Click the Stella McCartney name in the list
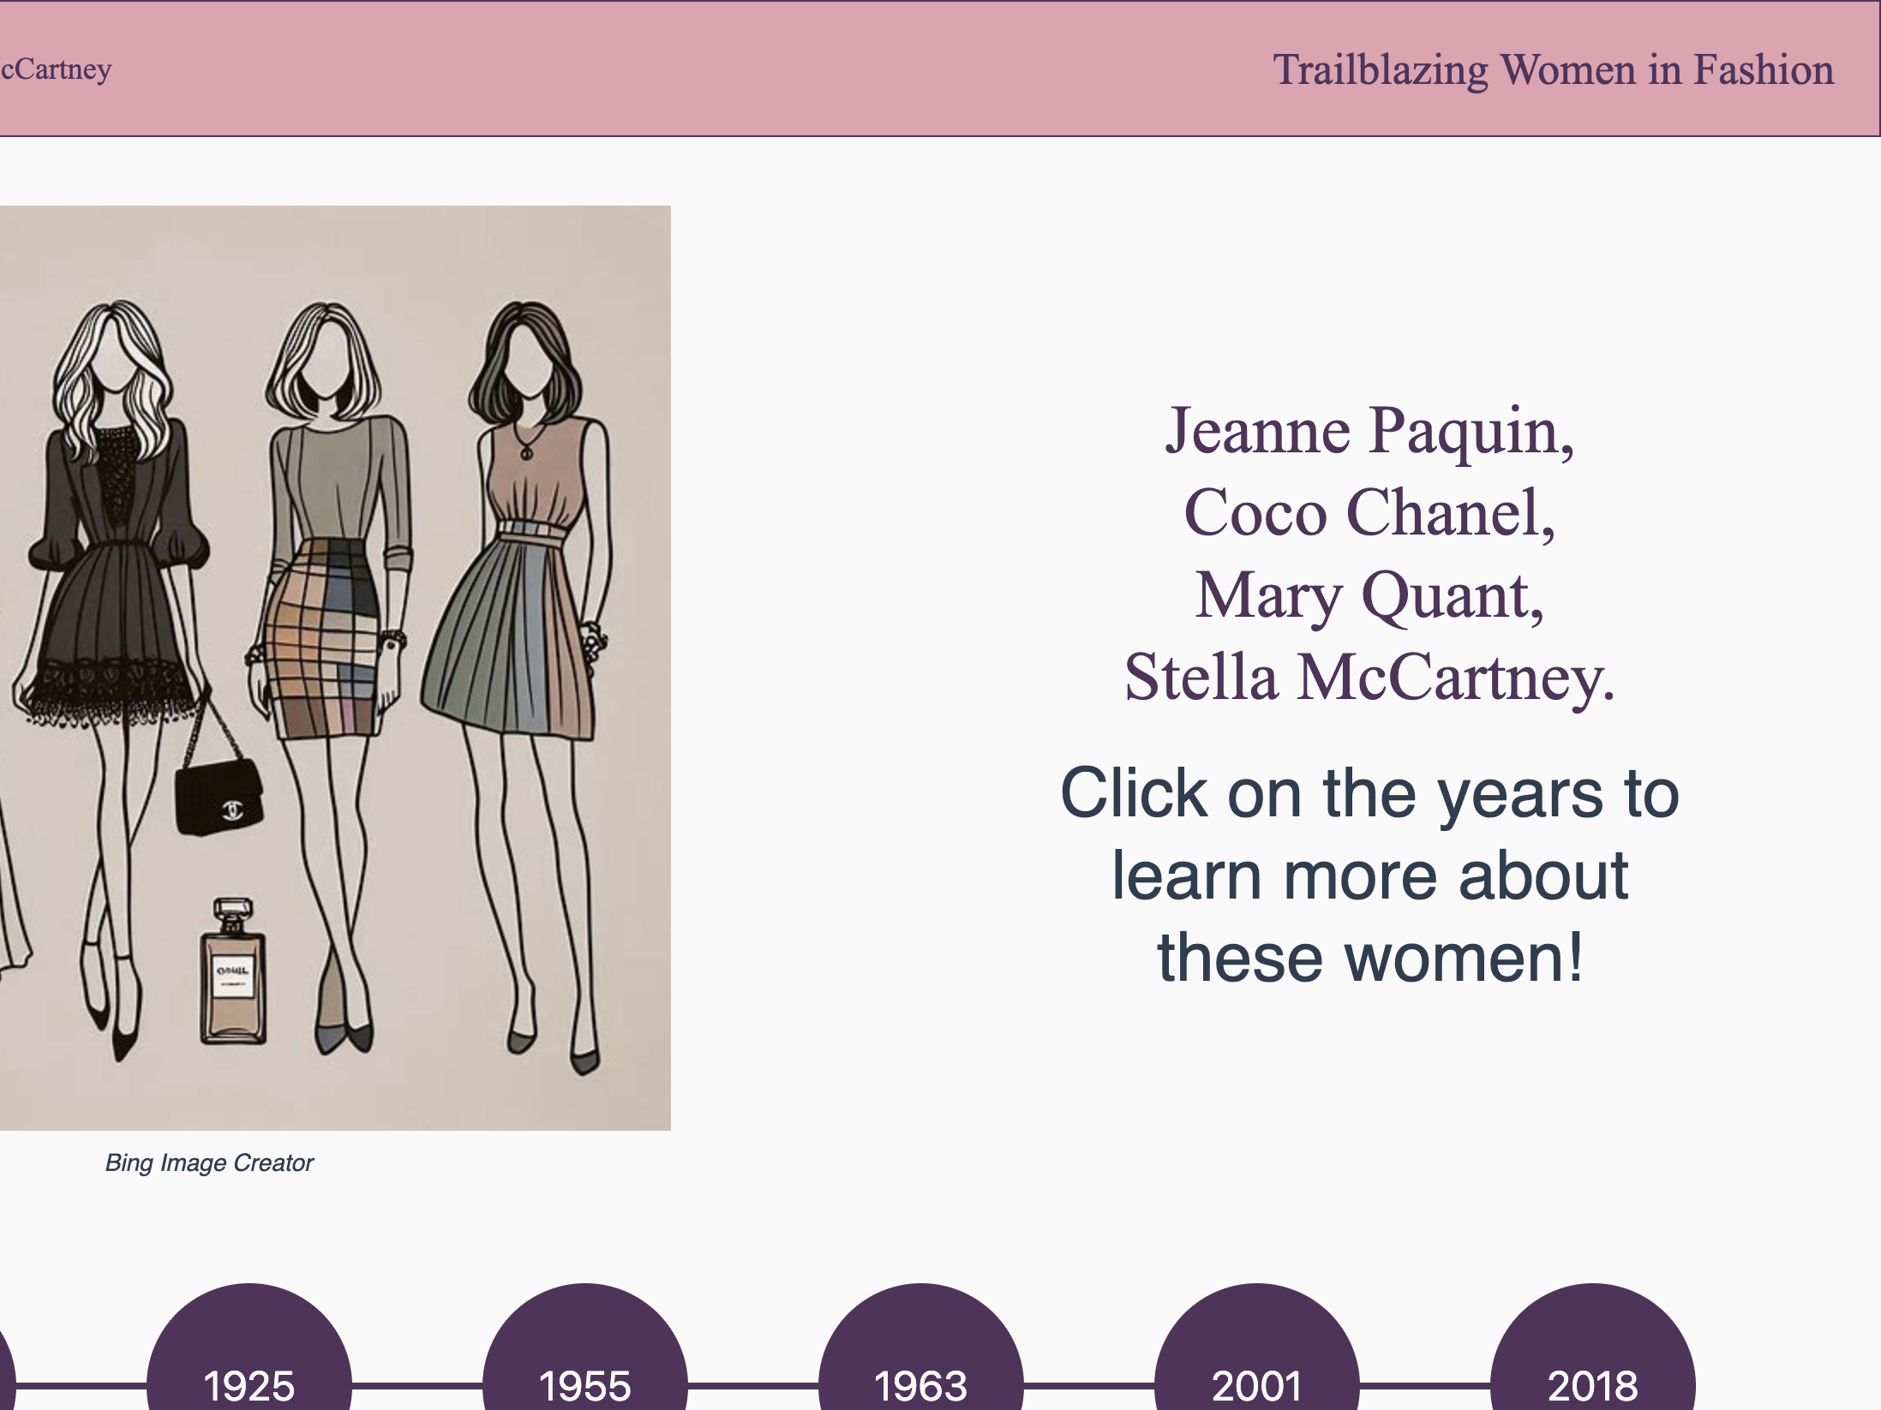This screenshot has width=1881, height=1410. (x=1369, y=678)
